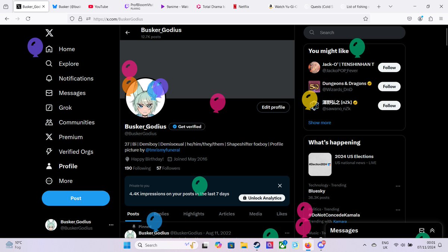
Task: Open the list all tabs dropdown chevron
Action: [x=391, y=7]
